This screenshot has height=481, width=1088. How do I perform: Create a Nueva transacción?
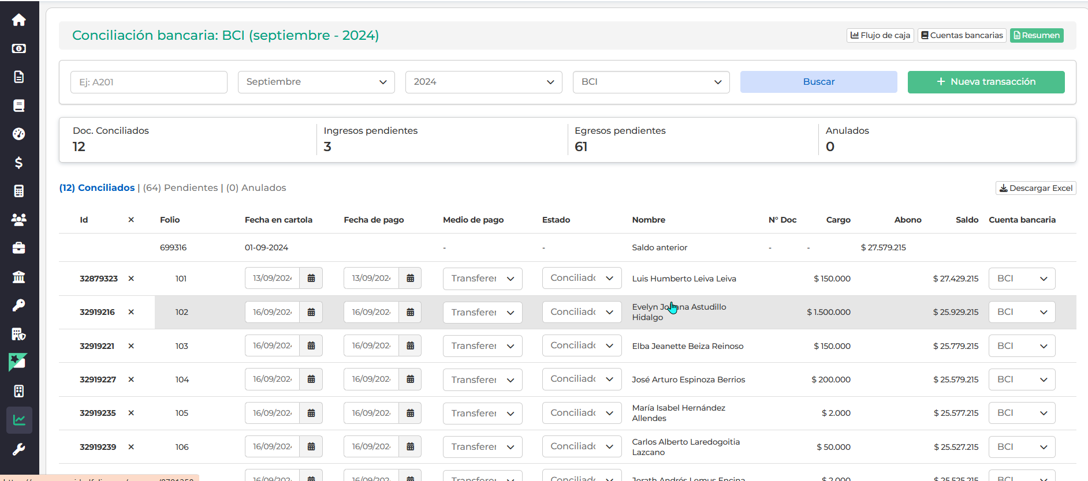(x=986, y=82)
